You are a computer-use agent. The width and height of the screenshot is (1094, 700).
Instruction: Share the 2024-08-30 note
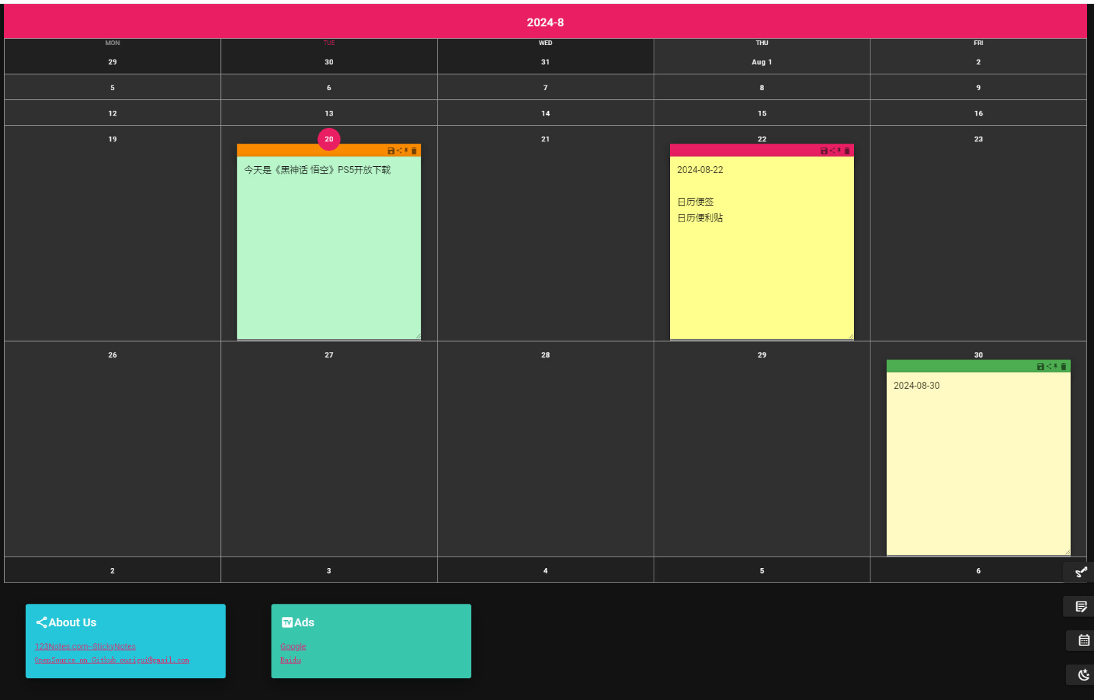click(1049, 366)
